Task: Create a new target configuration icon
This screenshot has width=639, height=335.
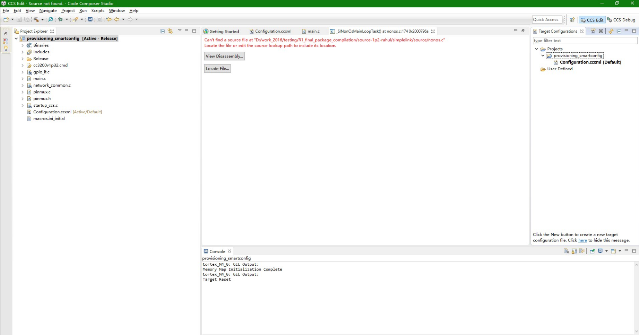Action: [593, 31]
